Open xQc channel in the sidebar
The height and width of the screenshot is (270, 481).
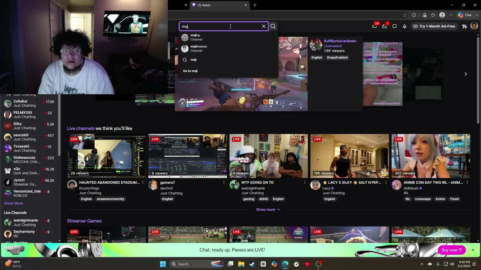29,171
